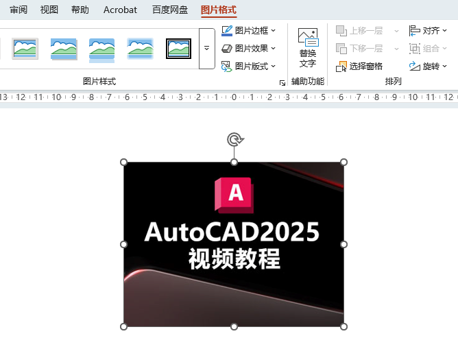Click the bottom-middle sizing handle of picture
Viewport: 458px width, 362px height.
pos(234,326)
